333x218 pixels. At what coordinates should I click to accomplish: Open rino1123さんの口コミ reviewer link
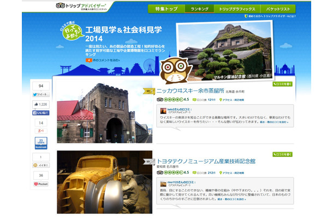[x=181, y=183]
